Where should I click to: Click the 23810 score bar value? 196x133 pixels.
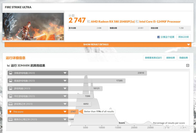coord(141,73)
